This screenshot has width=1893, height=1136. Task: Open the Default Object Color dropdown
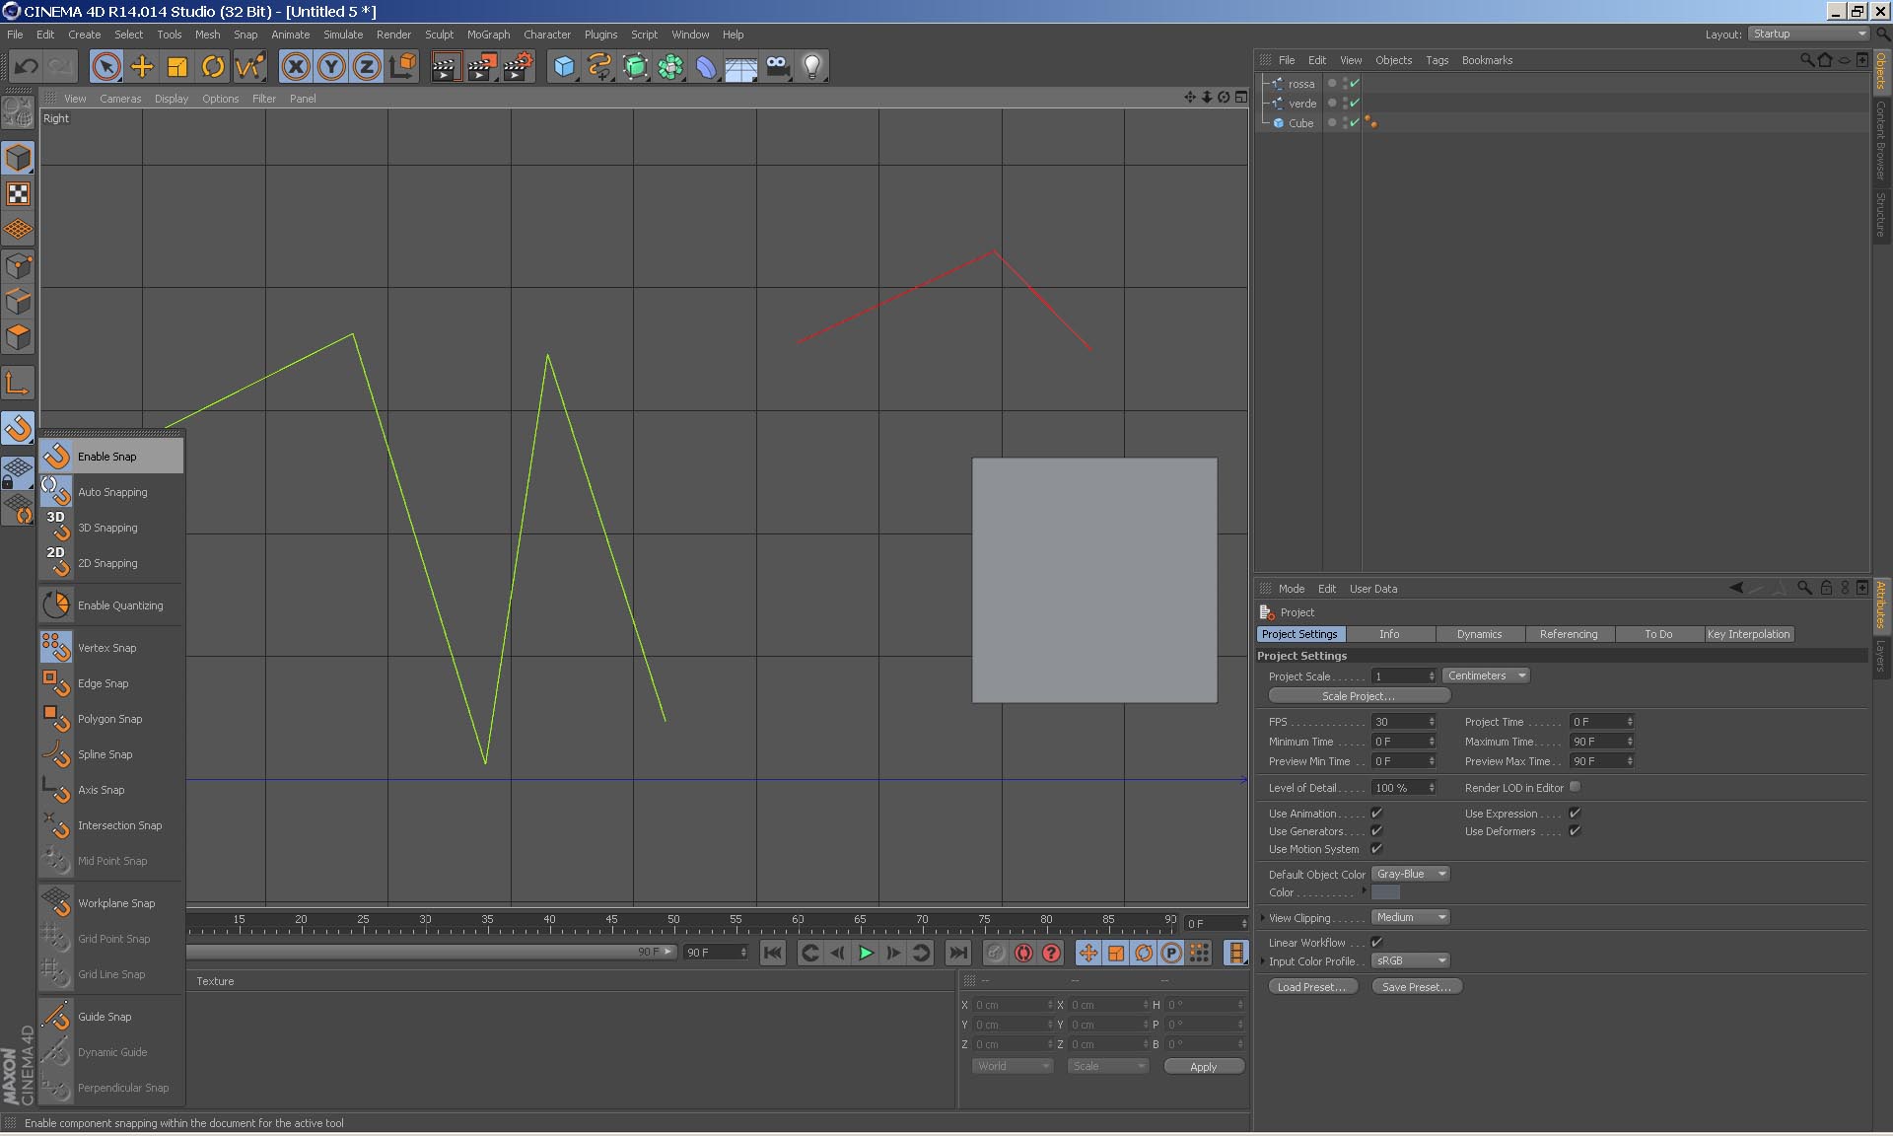tap(1410, 874)
